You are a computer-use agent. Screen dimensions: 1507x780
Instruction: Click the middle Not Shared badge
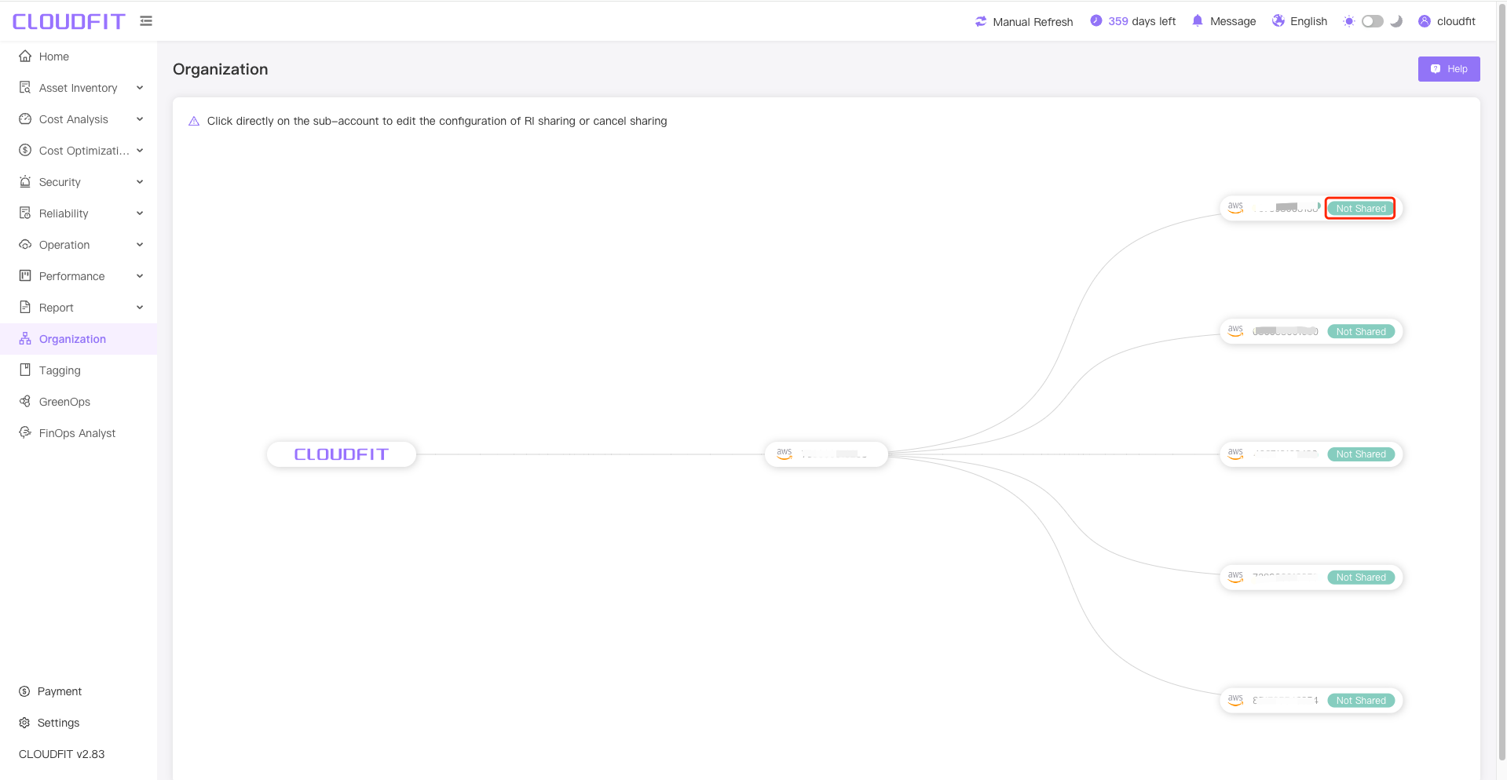coord(1361,454)
